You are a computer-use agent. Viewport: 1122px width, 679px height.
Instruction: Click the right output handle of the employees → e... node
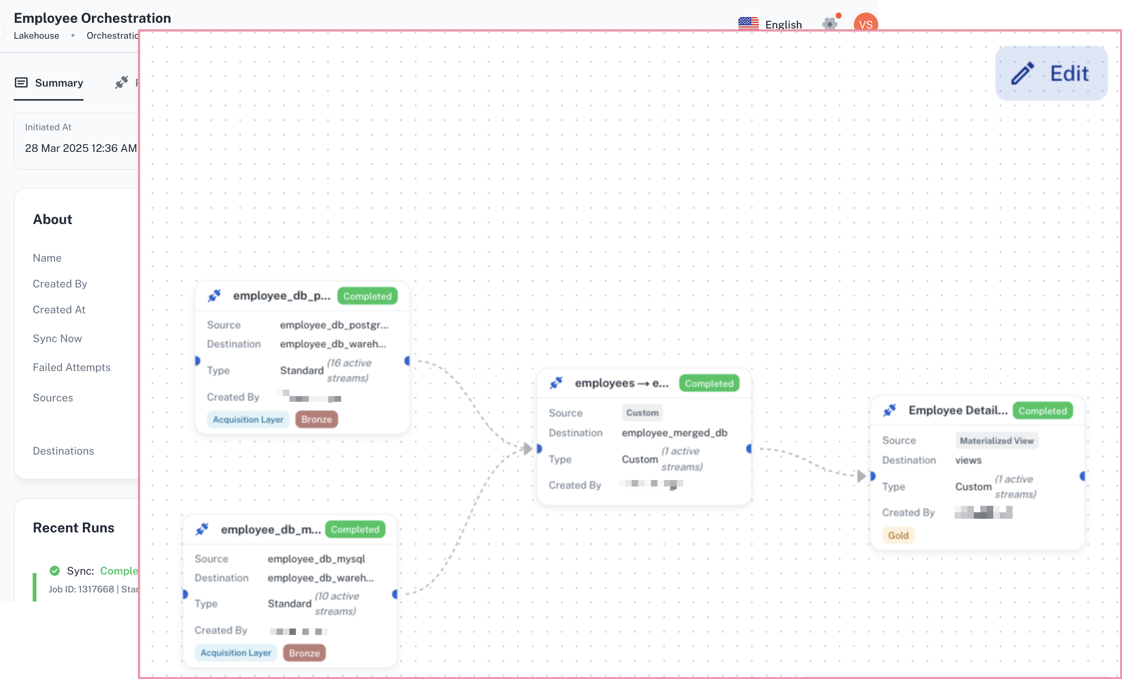[x=749, y=449]
